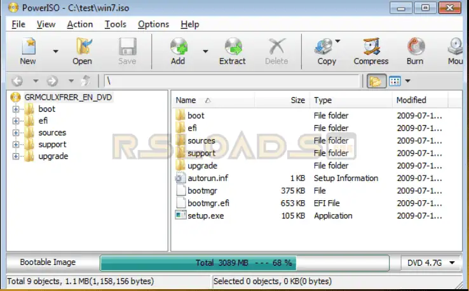Click the Up one level icon
This screenshot has height=291, width=469.
click(86, 81)
